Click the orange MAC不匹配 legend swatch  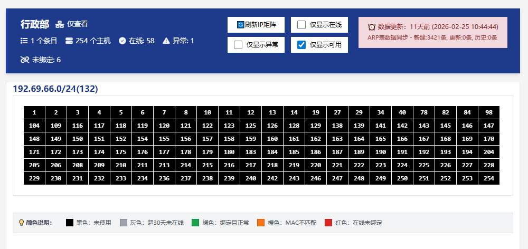pos(261,223)
